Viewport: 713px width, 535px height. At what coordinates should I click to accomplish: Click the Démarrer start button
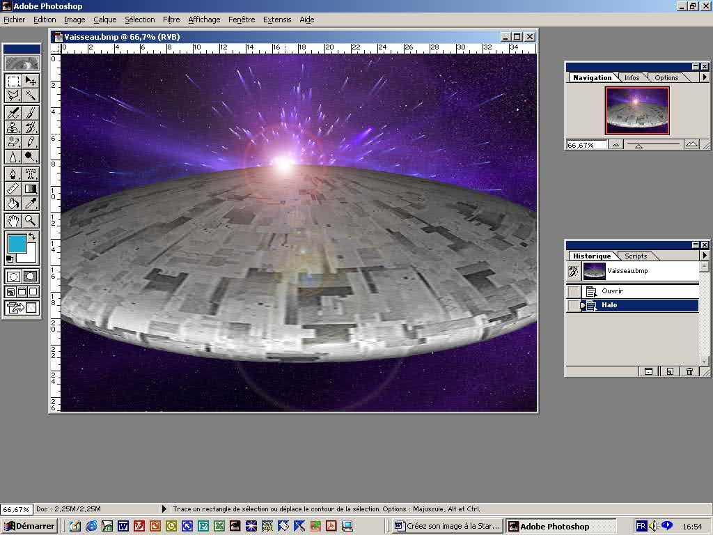click(29, 526)
